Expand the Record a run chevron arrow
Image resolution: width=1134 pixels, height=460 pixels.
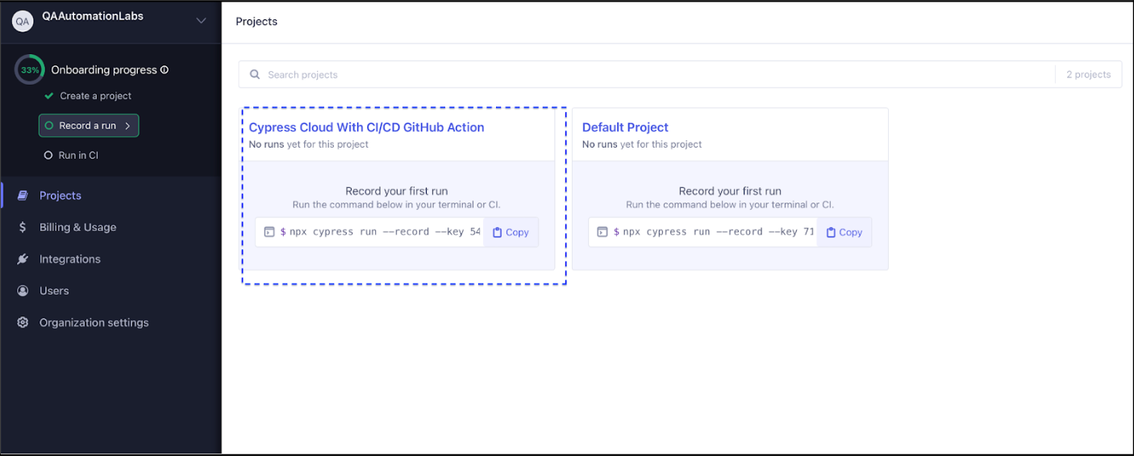127,126
